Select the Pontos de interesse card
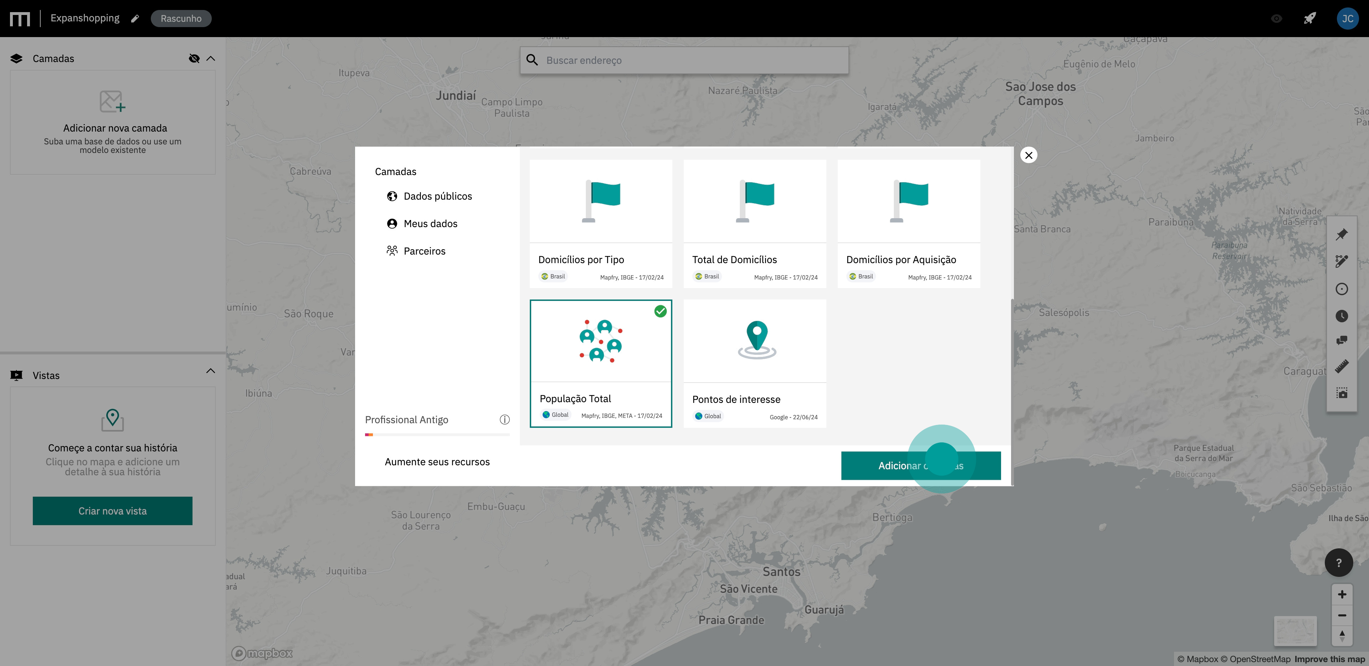The height and width of the screenshot is (666, 1369). [x=754, y=363]
